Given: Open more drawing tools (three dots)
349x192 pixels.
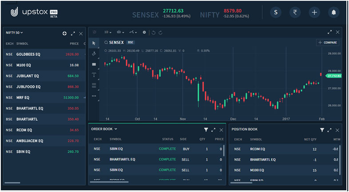Looking at the screenshot, I should pos(94,96).
